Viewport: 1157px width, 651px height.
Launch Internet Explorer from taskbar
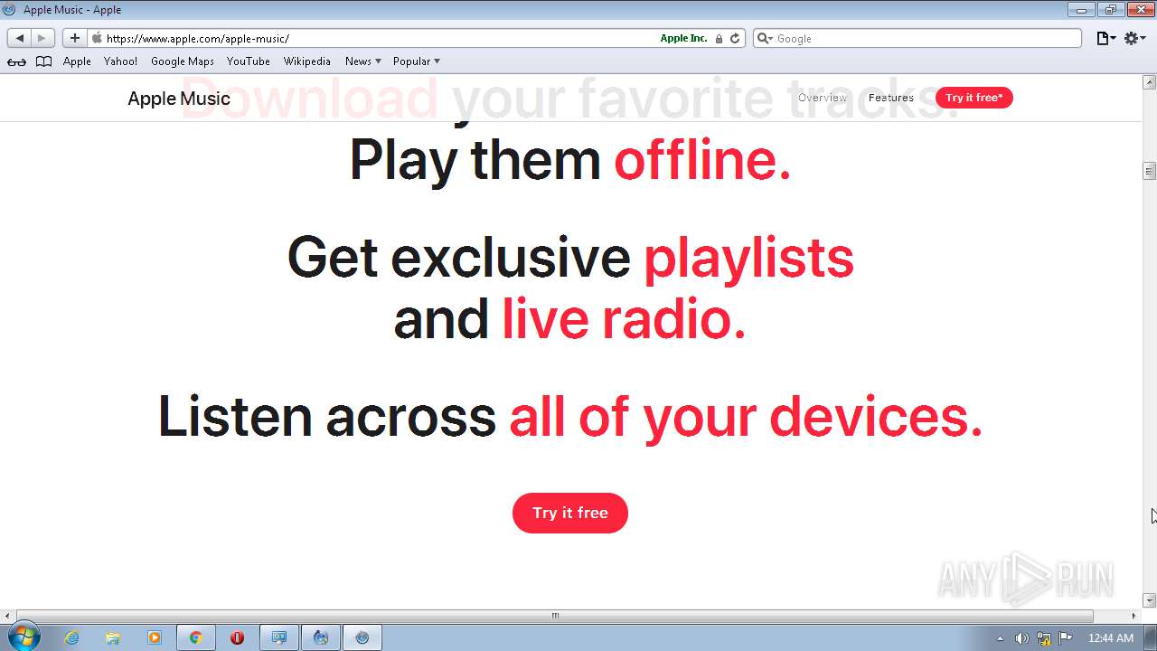(71, 637)
